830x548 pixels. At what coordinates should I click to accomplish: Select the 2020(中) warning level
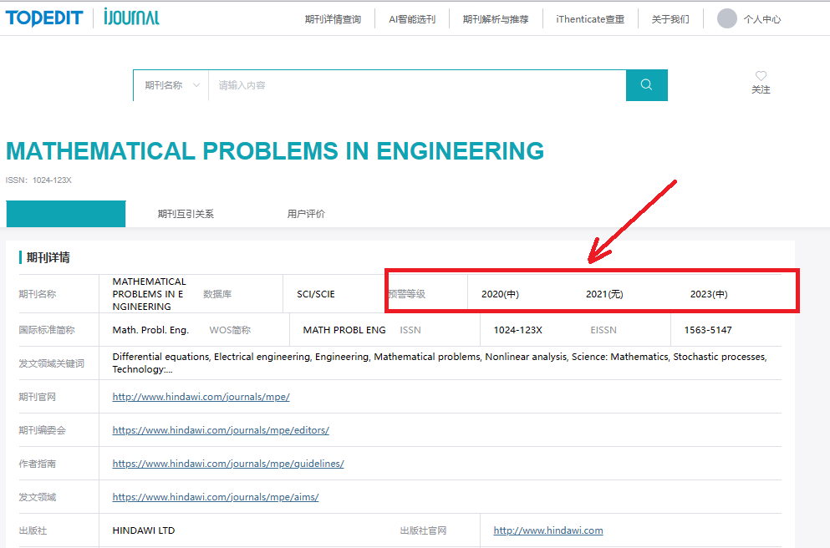(500, 294)
